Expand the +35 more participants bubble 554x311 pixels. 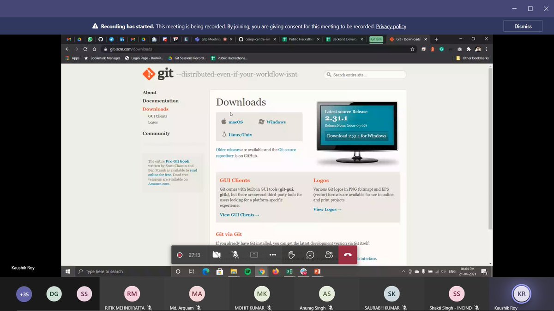[x=24, y=294]
